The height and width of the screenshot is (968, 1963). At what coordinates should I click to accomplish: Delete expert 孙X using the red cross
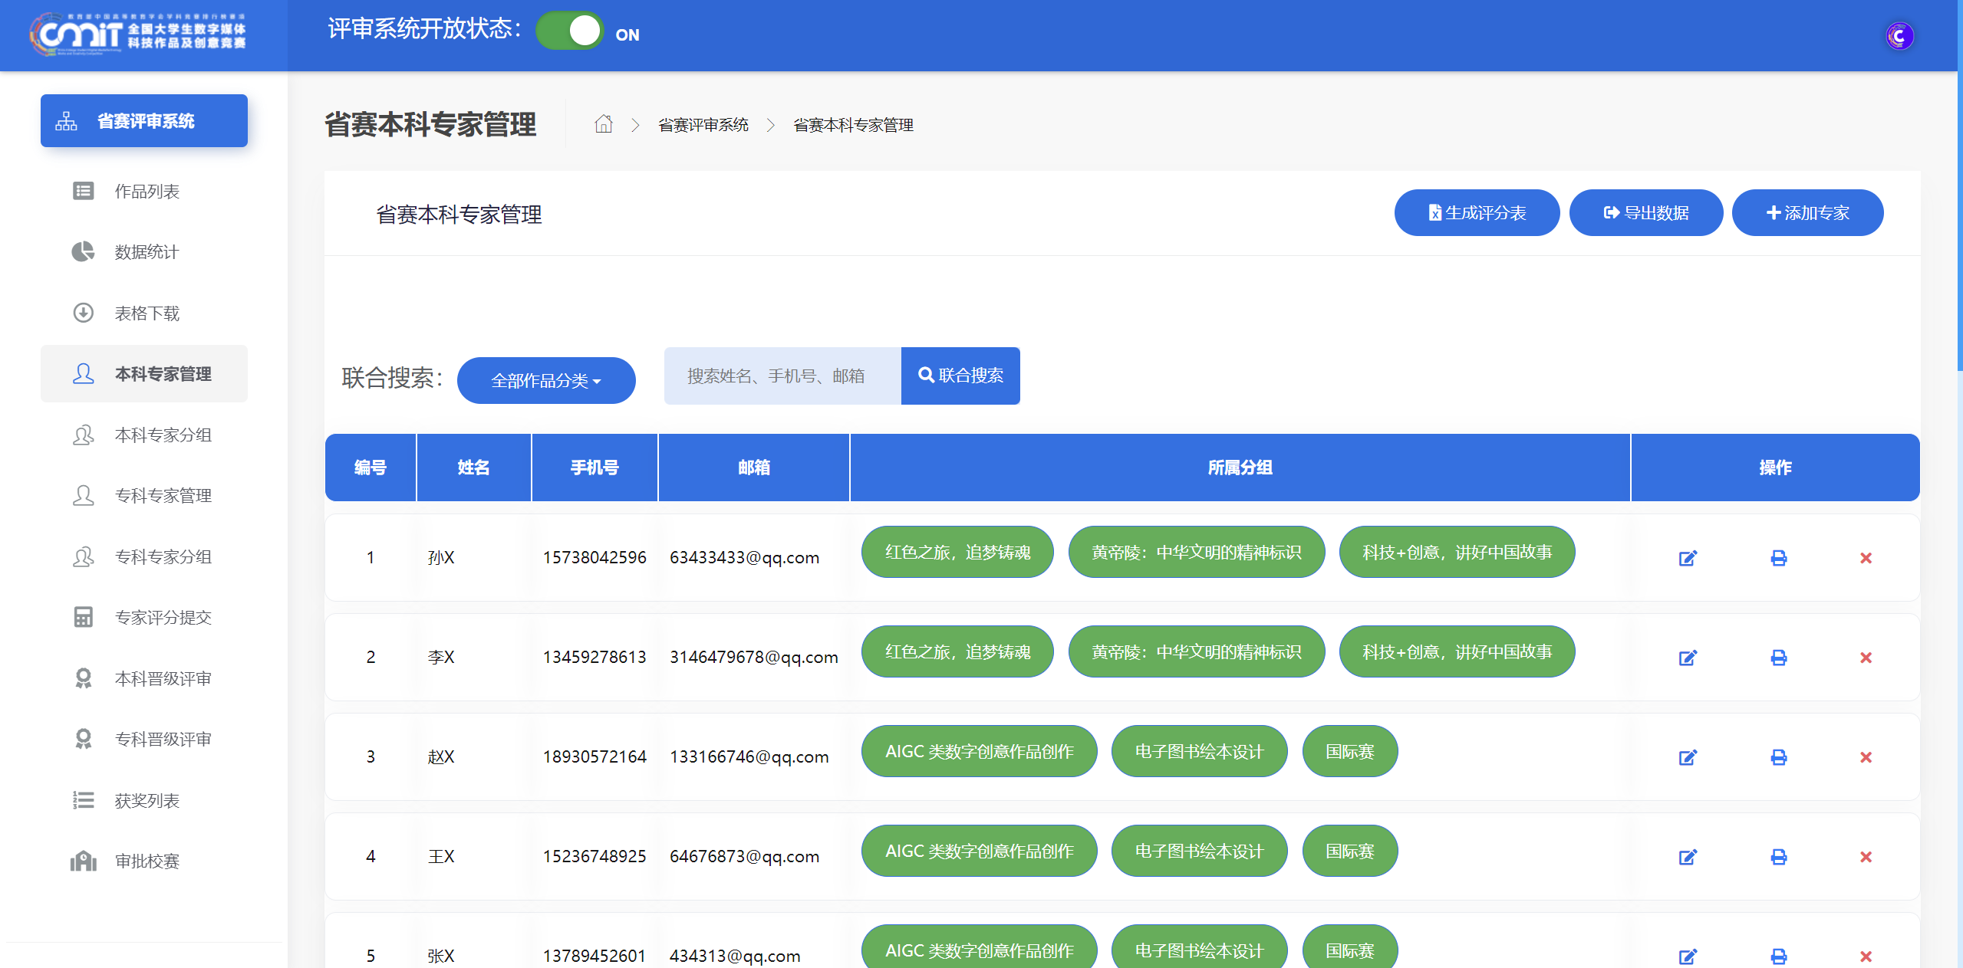coord(1866,558)
